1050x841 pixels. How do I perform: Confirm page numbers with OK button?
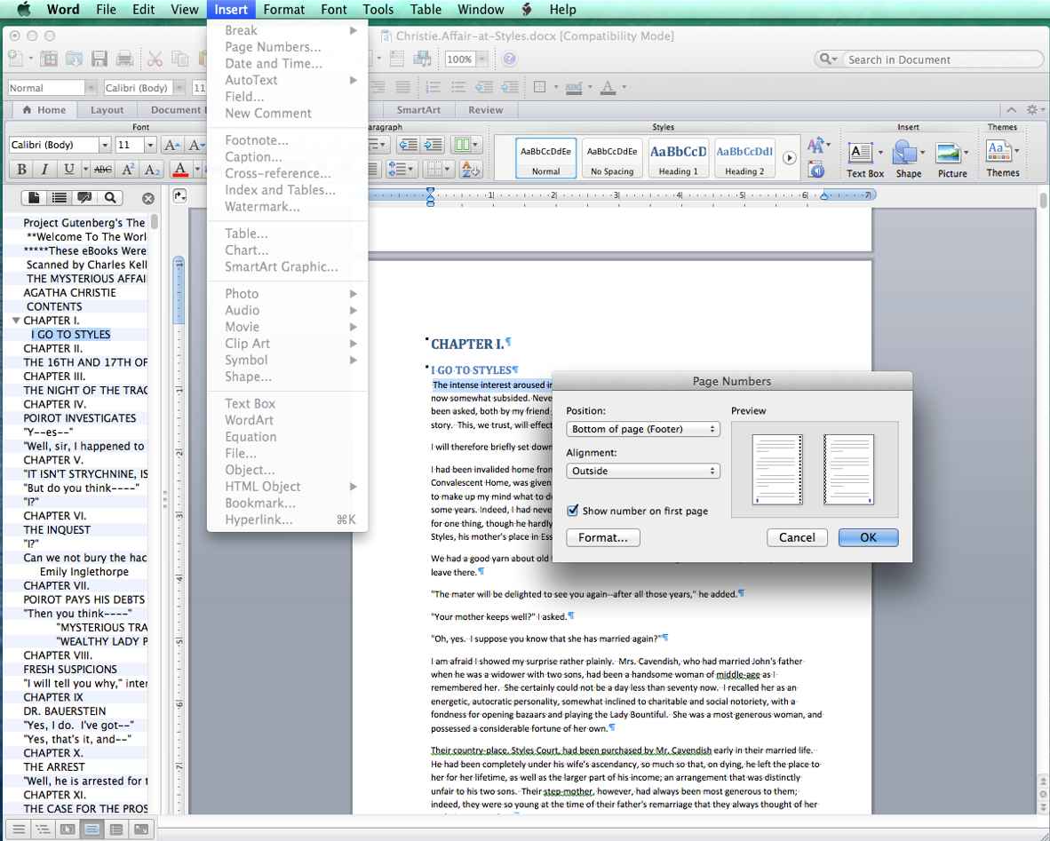[x=868, y=537]
